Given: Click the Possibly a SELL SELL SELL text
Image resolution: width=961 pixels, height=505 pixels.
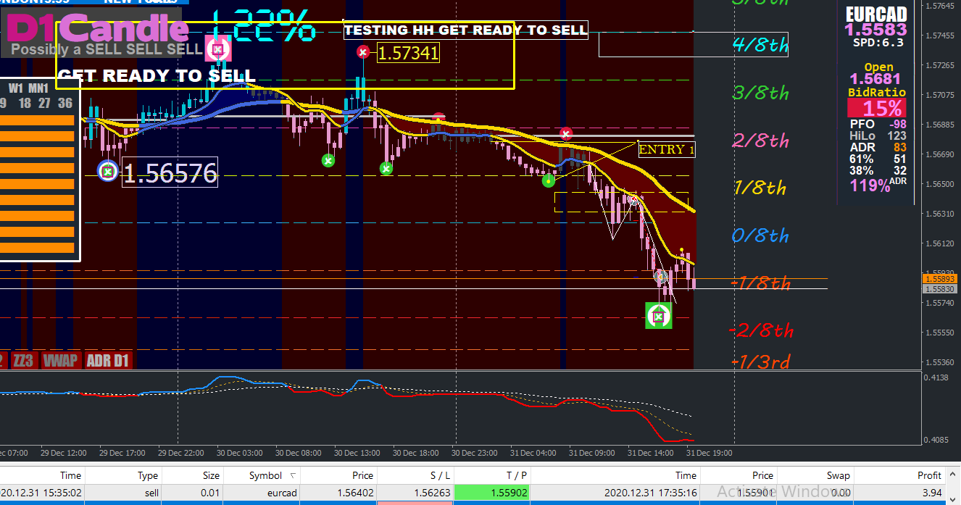Looking at the screenshot, I should click(107, 49).
